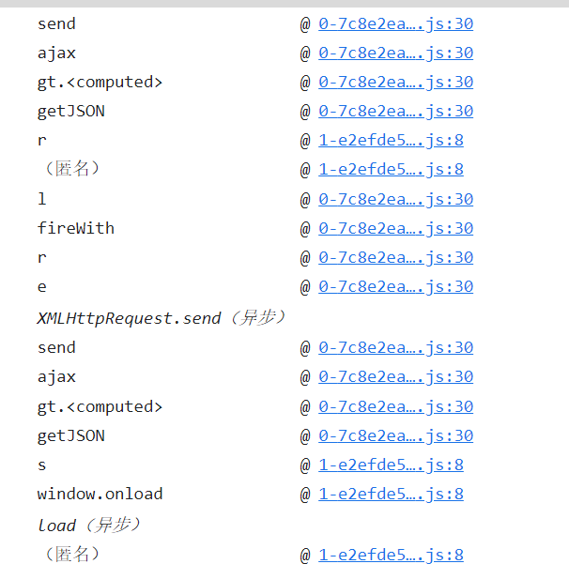Open source link beside the e frame

tap(395, 286)
